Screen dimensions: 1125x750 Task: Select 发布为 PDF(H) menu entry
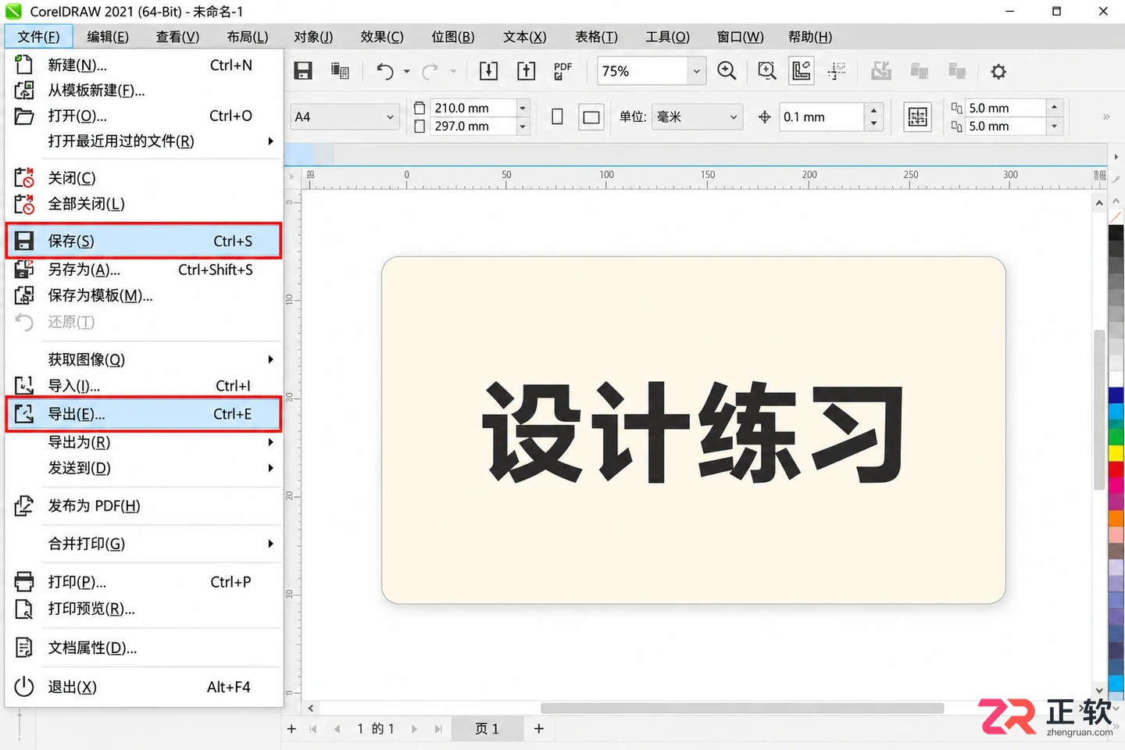(x=144, y=506)
